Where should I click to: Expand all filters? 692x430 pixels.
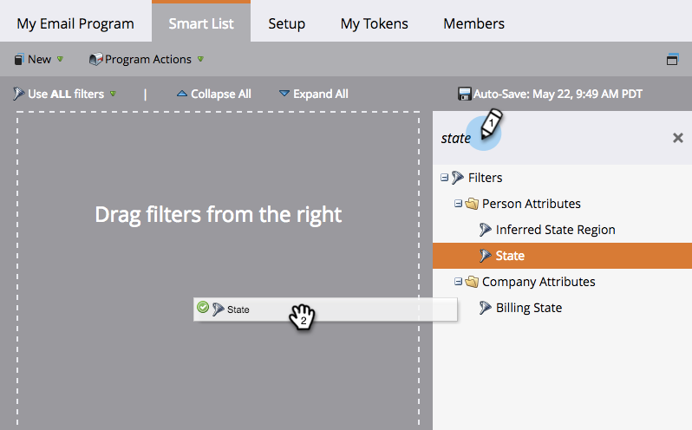[313, 94]
